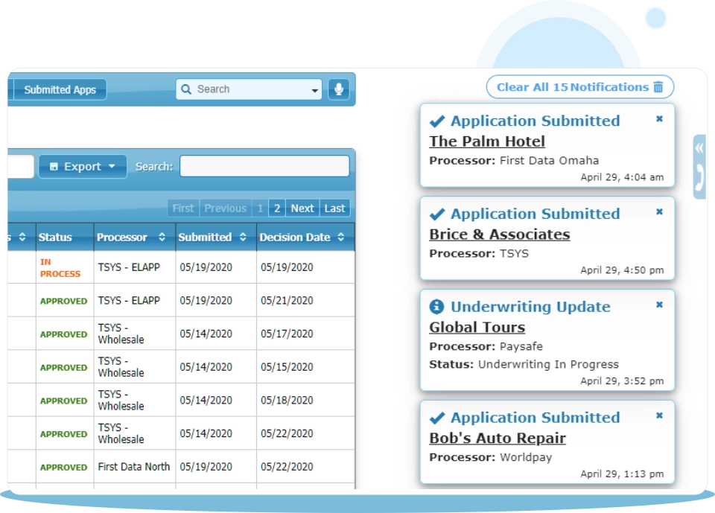
Task: Click the save icon on the Export button
Action: click(54, 167)
